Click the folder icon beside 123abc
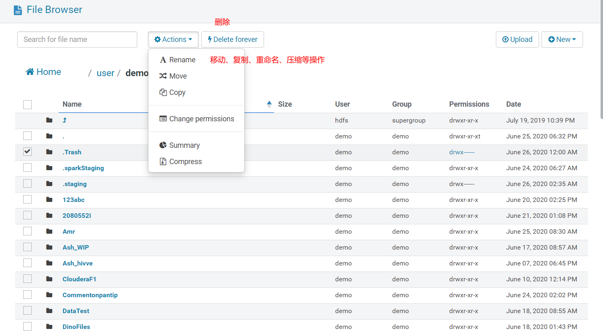Viewport: 603px width, 331px height. click(49, 199)
